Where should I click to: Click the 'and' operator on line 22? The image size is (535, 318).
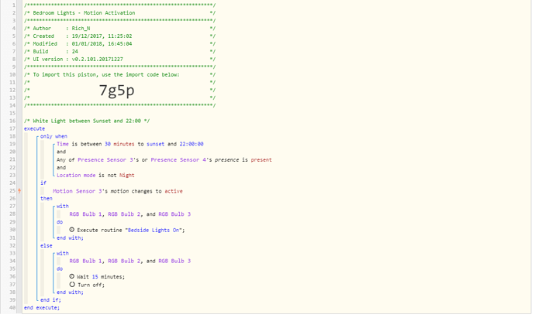coord(61,168)
